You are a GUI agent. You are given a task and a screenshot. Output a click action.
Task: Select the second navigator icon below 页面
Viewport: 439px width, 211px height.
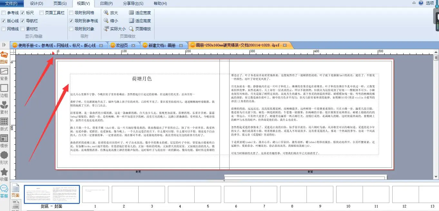pos(15,205)
